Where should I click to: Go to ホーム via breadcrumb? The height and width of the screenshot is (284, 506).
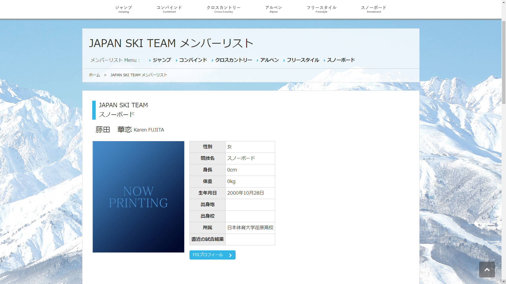point(94,75)
